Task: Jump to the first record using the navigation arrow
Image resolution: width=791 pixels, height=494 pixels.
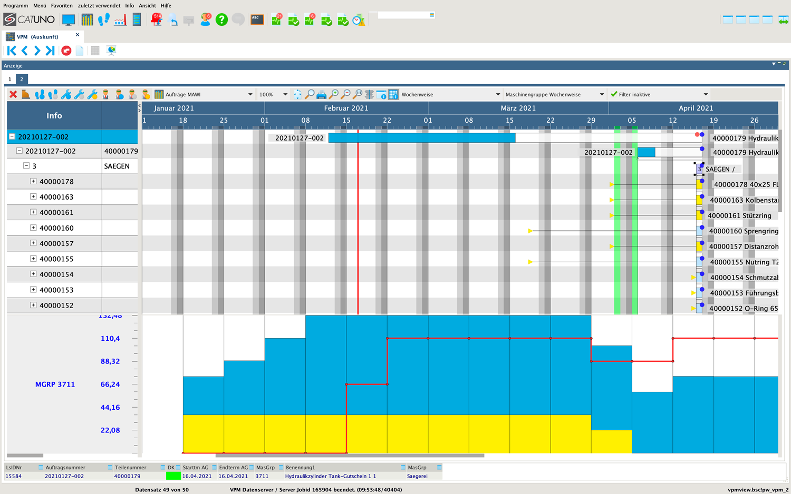Action: click(12, 51)
